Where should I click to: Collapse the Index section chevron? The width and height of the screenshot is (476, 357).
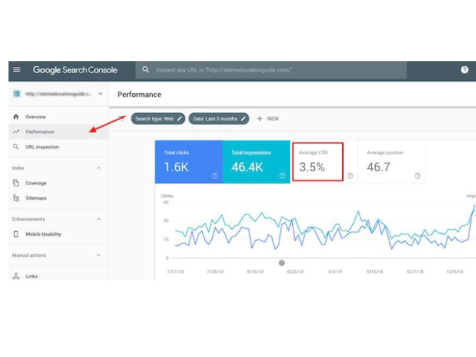[x=99, y=168]
